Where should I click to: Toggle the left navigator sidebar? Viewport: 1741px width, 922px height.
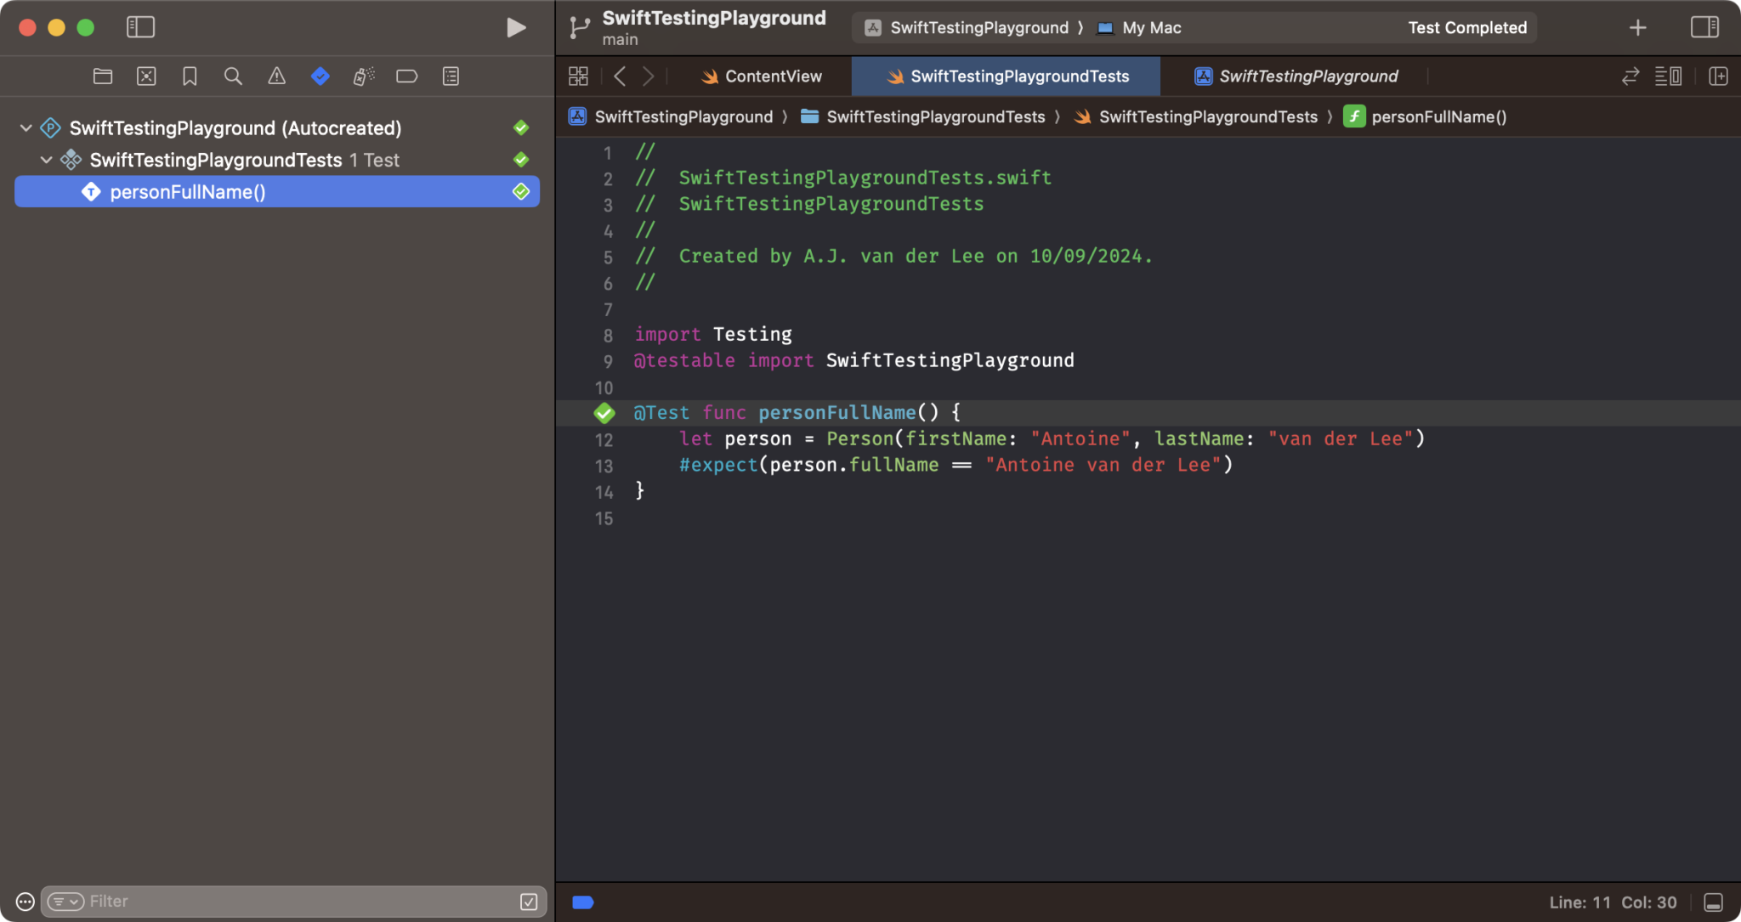(140, 26)
